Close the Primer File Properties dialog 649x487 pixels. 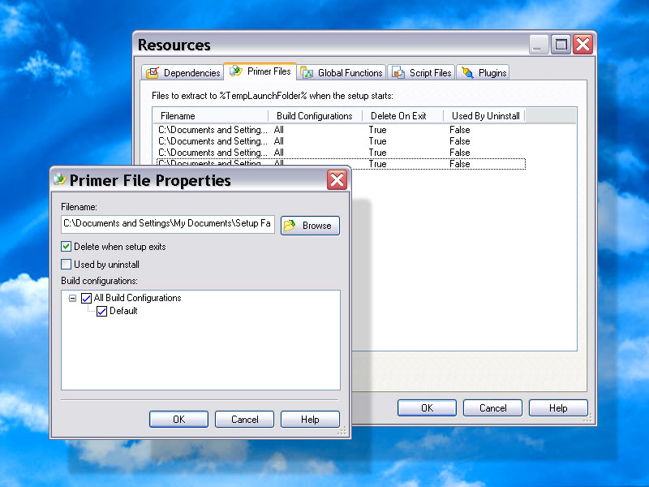tap(337, 179)
